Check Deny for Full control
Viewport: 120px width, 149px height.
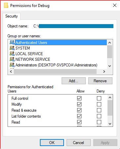pos(99,98)
